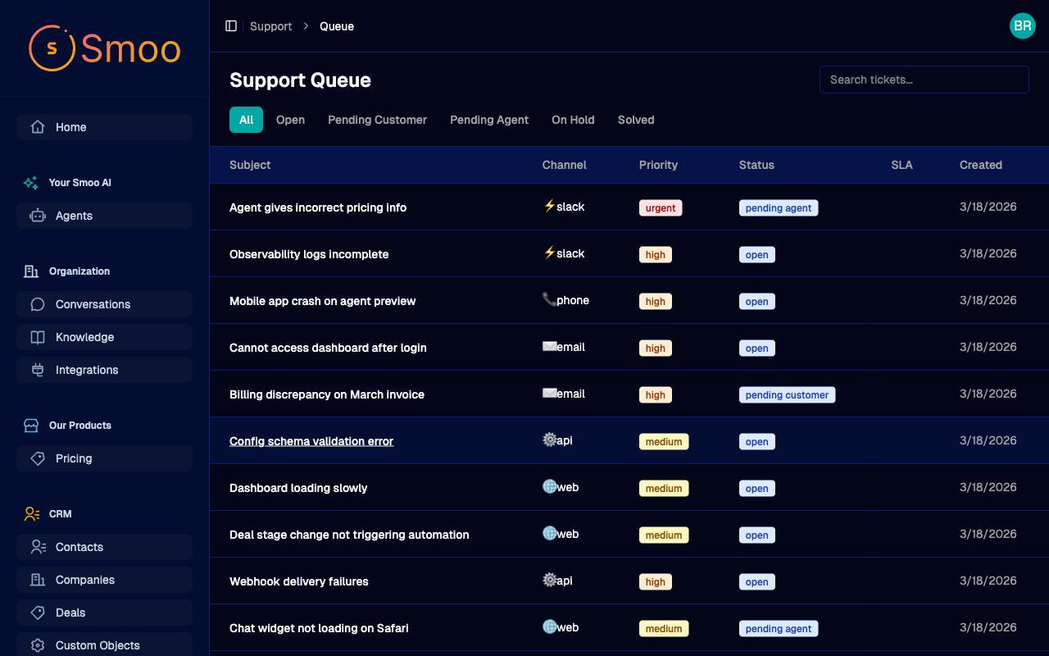Open the Support breadcrumb link
This screenshot has width=1049, height=656.
(270, 25)
